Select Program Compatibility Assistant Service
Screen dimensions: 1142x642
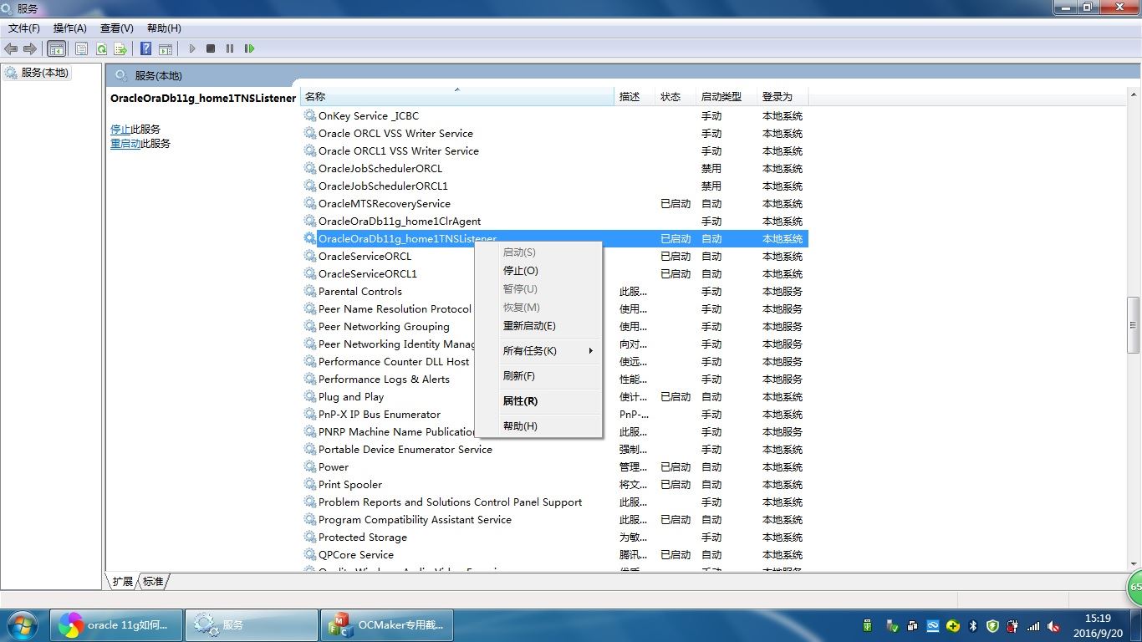coord(415,520)
